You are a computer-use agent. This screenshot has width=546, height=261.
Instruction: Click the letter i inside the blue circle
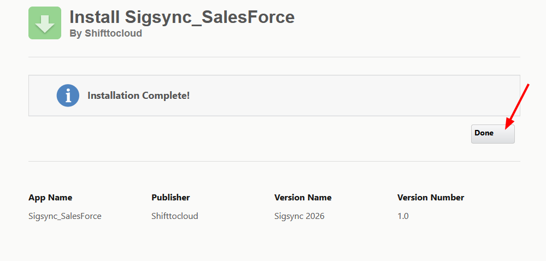[68, 96]
